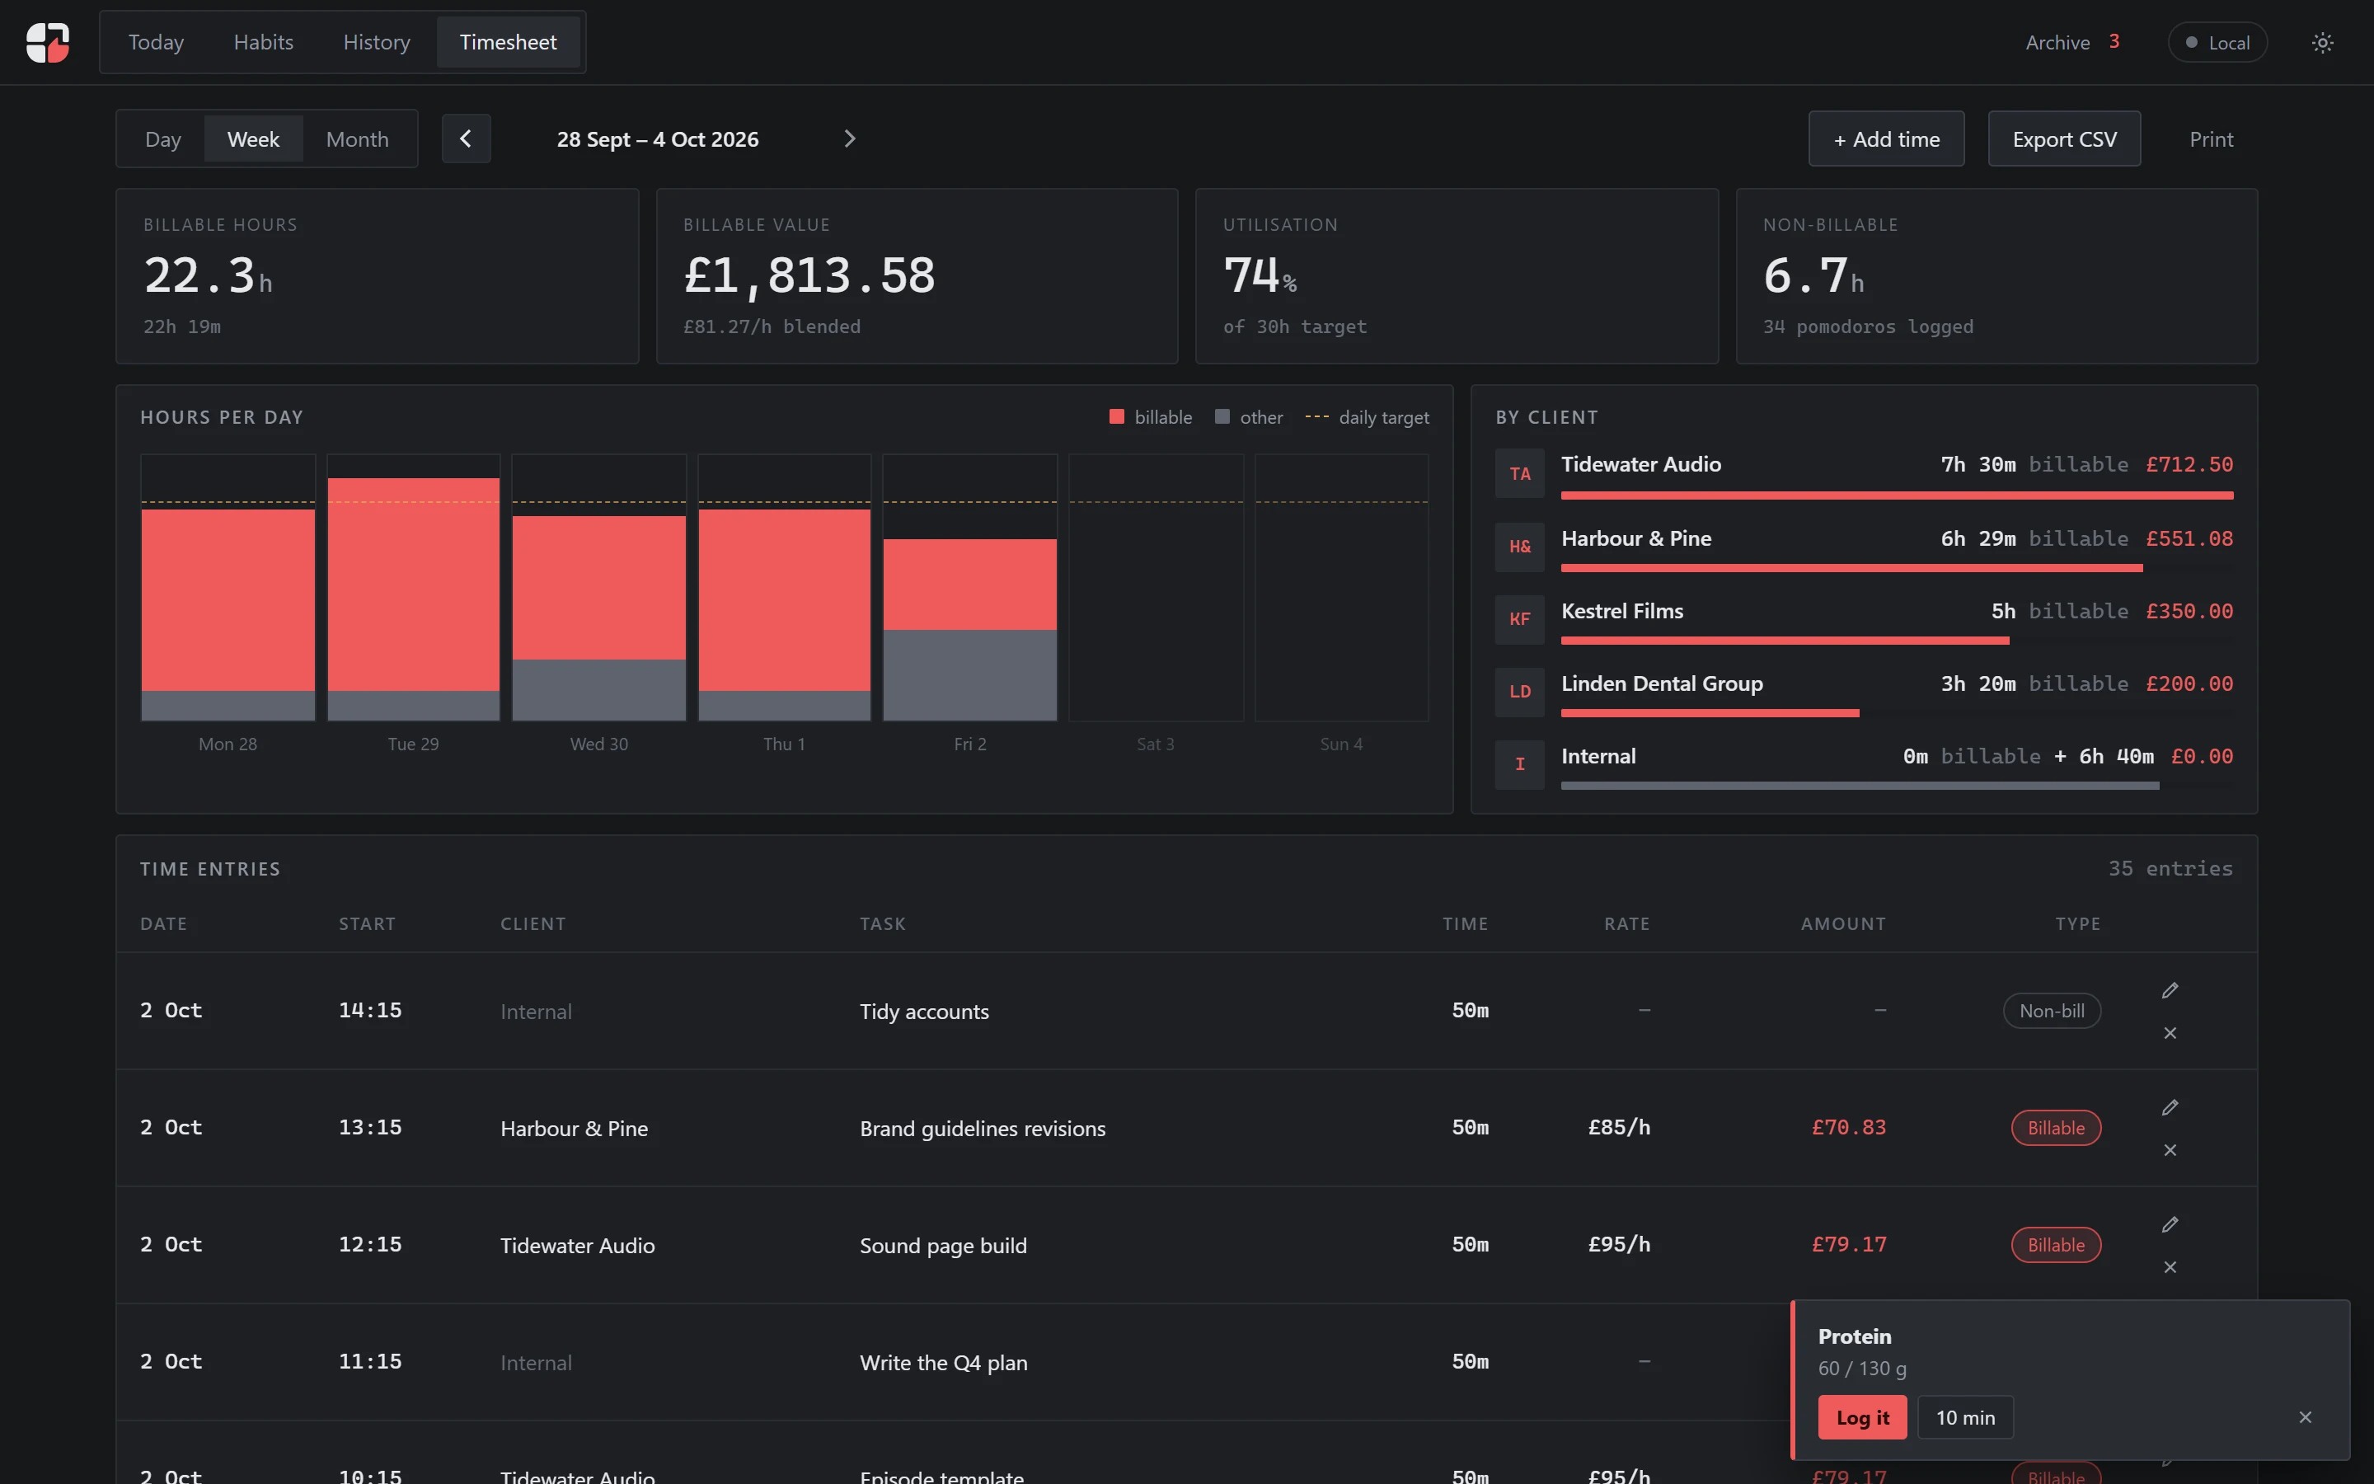
Task: Click the H& Harbour & Pine badge
Action: click(1519, 547)
